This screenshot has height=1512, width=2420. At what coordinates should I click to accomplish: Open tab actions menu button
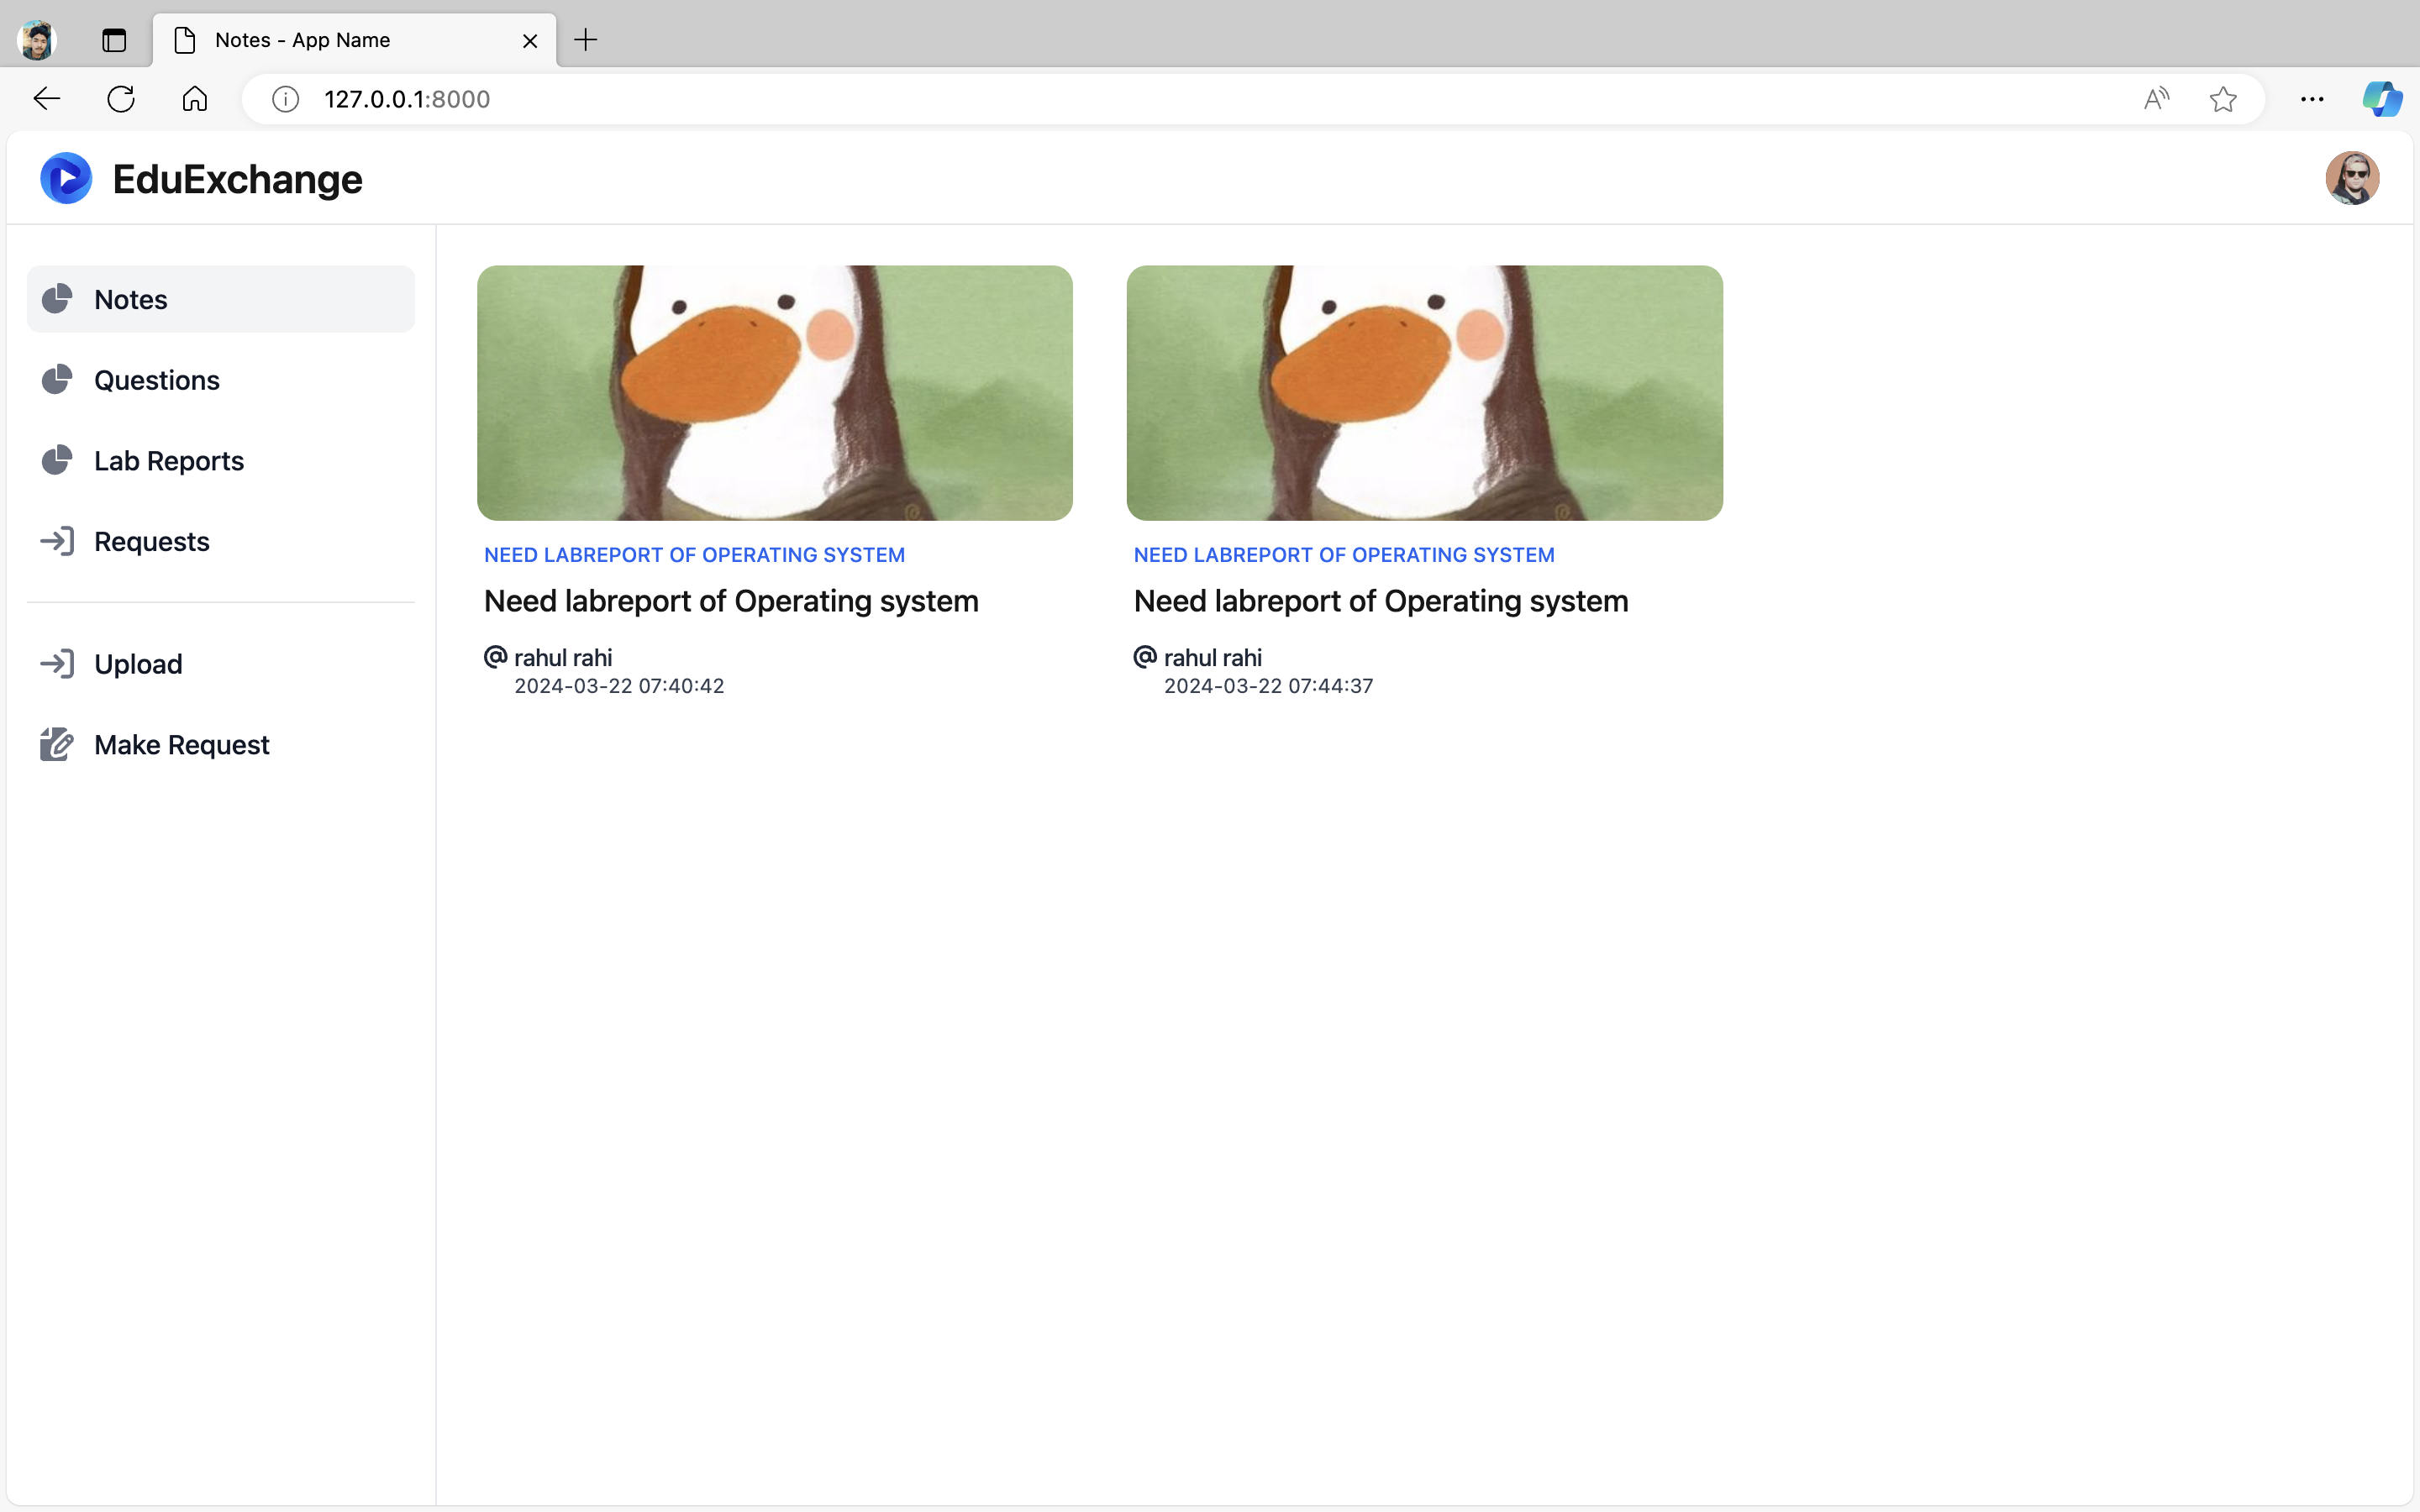pos(114,40)
